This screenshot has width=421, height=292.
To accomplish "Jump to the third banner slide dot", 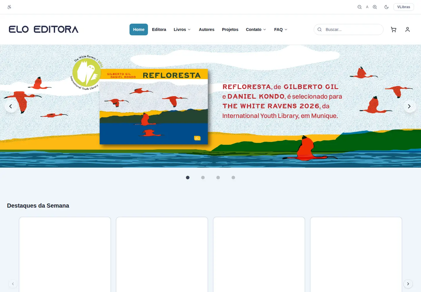I will tap(218, 178).
